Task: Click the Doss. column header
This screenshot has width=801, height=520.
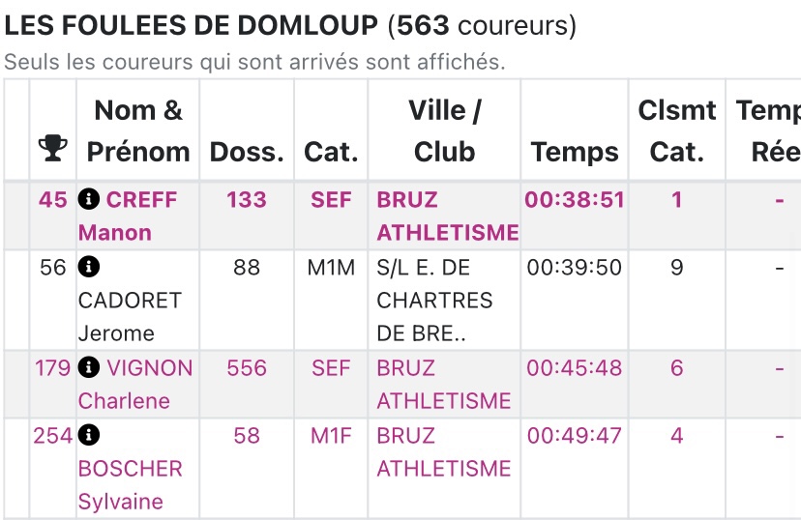Action: point(247,152)
